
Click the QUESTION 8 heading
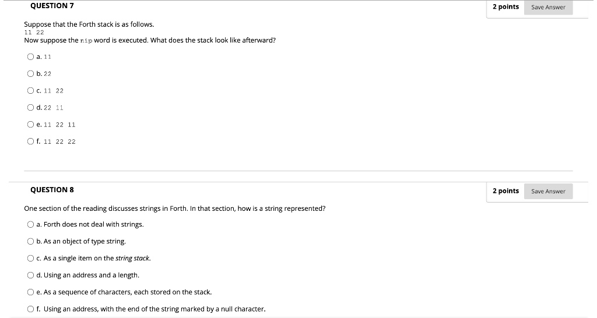coord(52,190)
